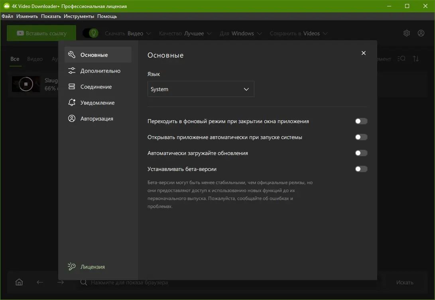Click the Уведомление bell icon
Image resolution: width=435 pixels, height=300 pixels.
[x=72, y=102]
